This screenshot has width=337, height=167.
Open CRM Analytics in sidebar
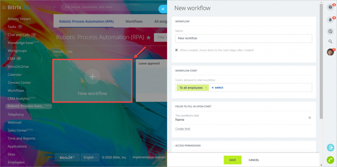click(x=18, y=98)
